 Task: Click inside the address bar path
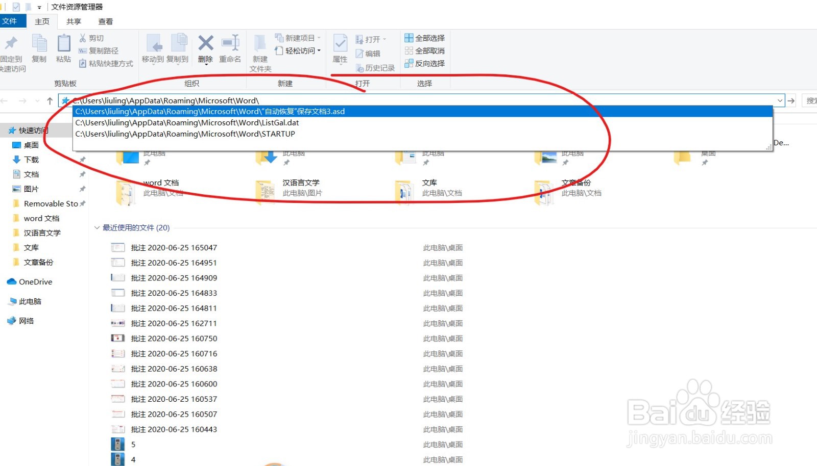(x=166, y=100)
